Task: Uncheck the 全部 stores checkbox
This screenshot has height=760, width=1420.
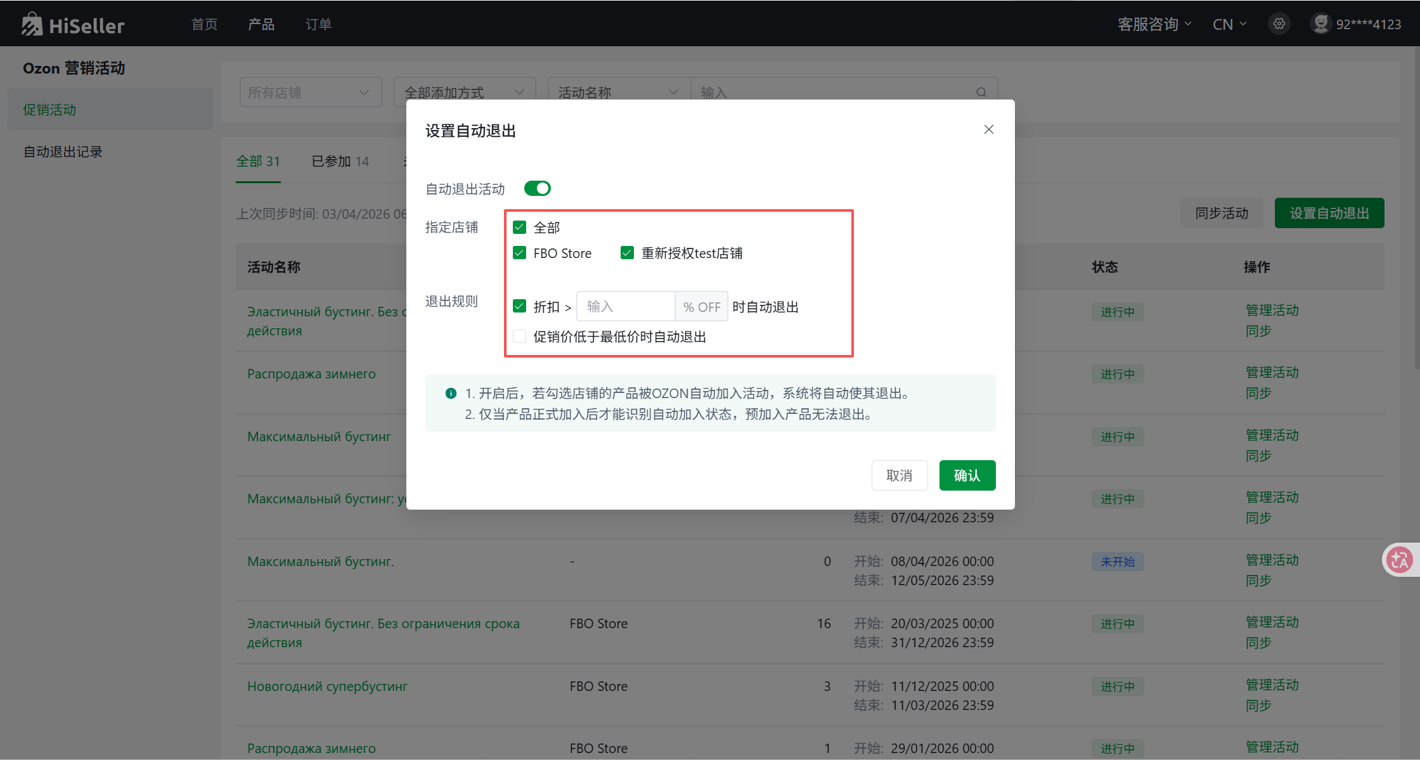Action: [519, 227]
